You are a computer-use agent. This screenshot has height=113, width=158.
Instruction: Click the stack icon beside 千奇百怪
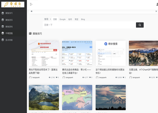coord(3,33)
